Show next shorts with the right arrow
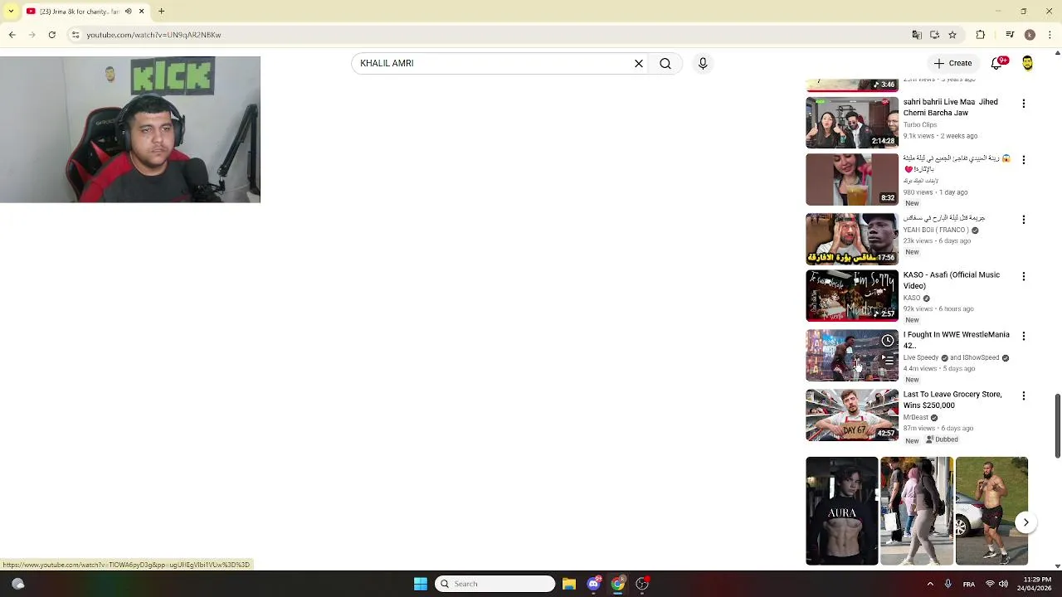Image resolution: width=1062 pixels, height=597 pixels. tap(1026, 522)
